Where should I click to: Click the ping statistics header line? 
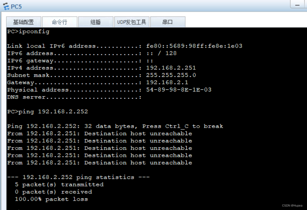click(78, 177)
